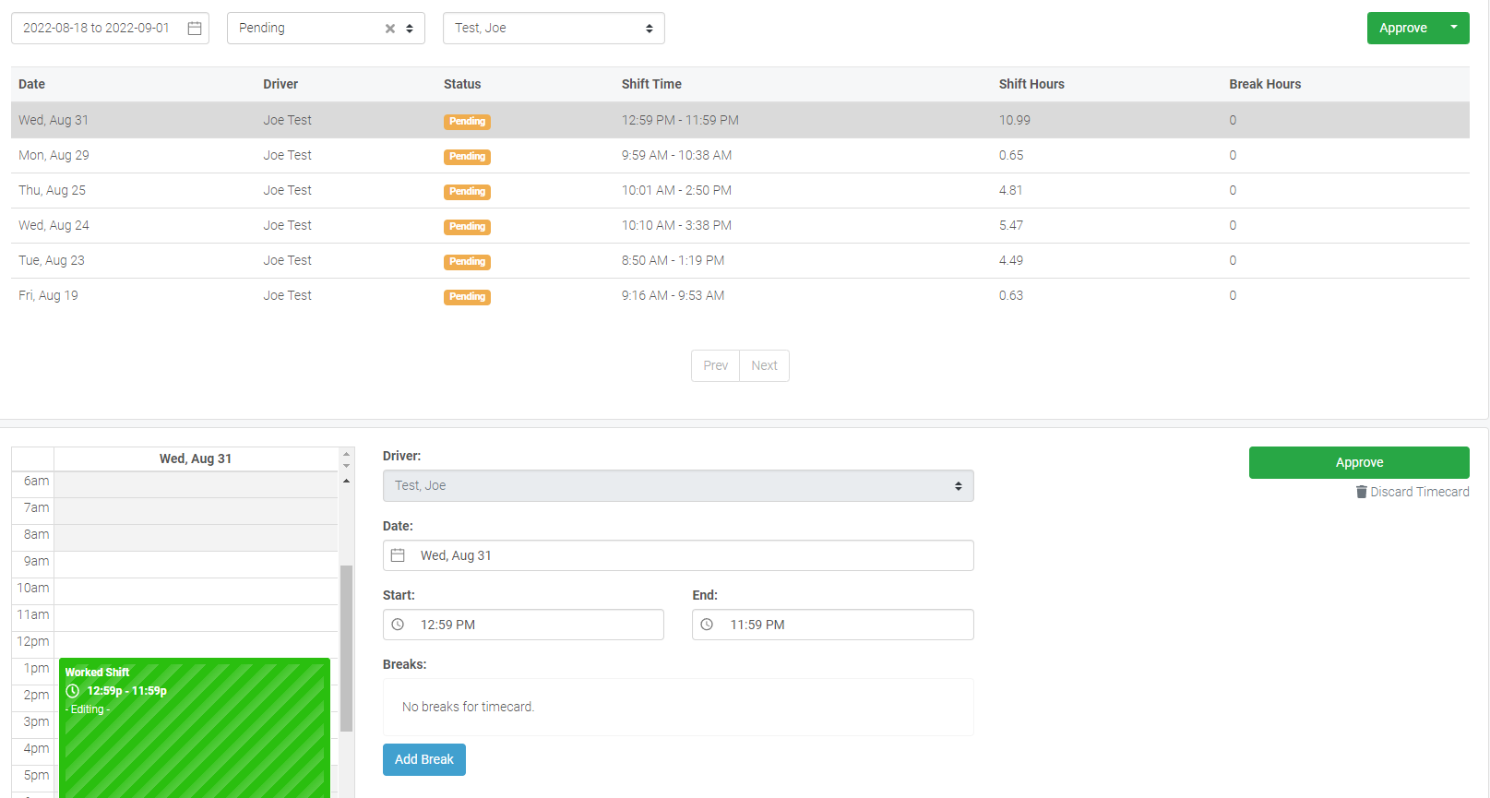This screenshot has height=798, width=1490.
Task: Clear the Pending status filter
Action: (390, 29)
